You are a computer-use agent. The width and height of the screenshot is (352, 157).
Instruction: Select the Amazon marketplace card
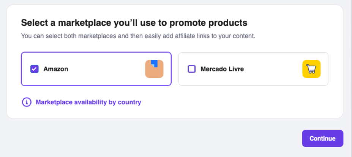tap(96, 69)
